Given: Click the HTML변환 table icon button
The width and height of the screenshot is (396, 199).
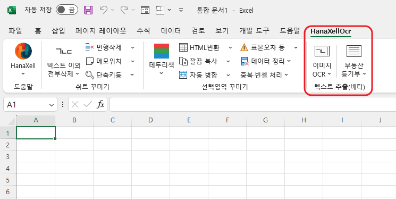Looking at the screenshot, I should [199, 47].
